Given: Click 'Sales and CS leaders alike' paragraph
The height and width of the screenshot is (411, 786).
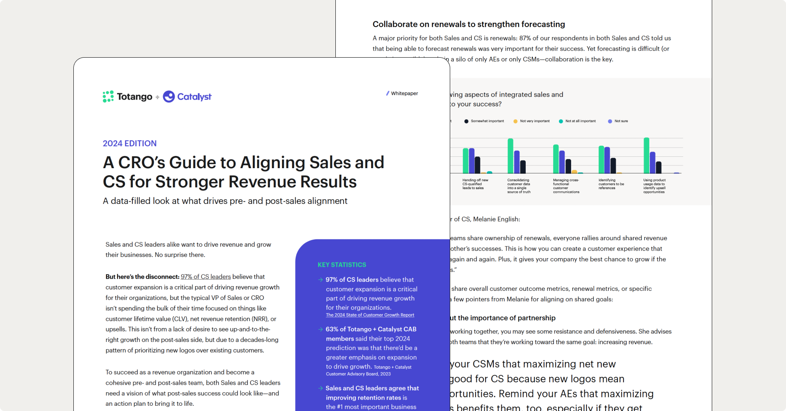Looking at the screenshot, I should click(188, 250).
